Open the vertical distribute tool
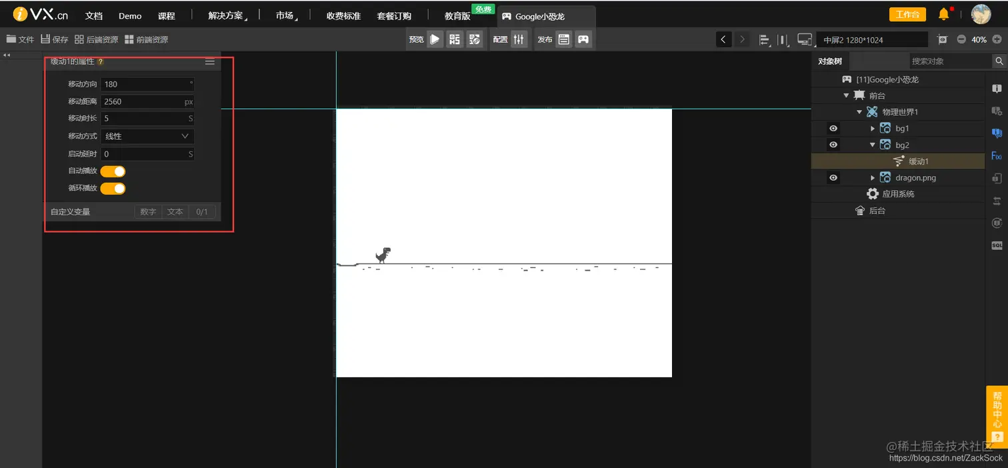This screenshot has height=468, width=1008. (x=783, y=40)
